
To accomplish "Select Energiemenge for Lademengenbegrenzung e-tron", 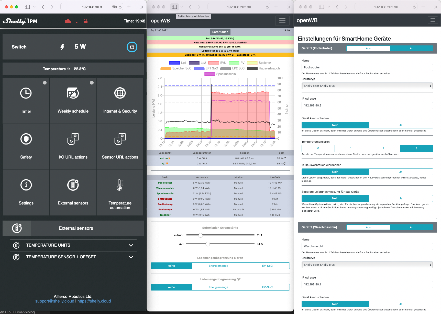I will [218, 266].
